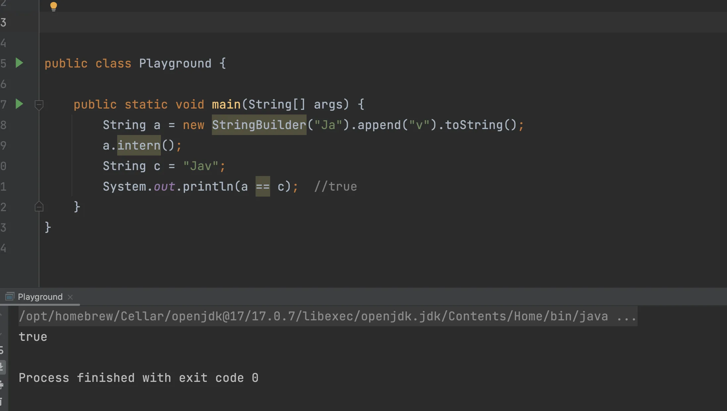Viewport: 727px width, 411px height.
Task: Toggle scroll to end in the console
Action: [x=2, y=367]
